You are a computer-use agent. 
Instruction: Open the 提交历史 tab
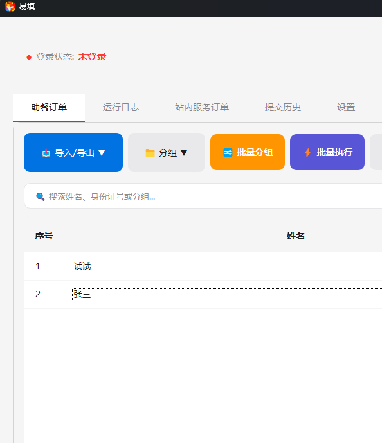283,108
